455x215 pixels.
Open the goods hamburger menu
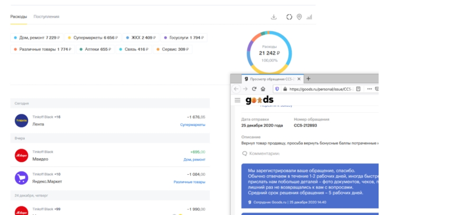click(237, 100)
